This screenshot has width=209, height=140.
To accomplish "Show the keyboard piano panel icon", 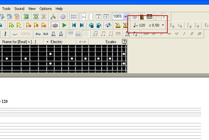I will click(149, 17).
